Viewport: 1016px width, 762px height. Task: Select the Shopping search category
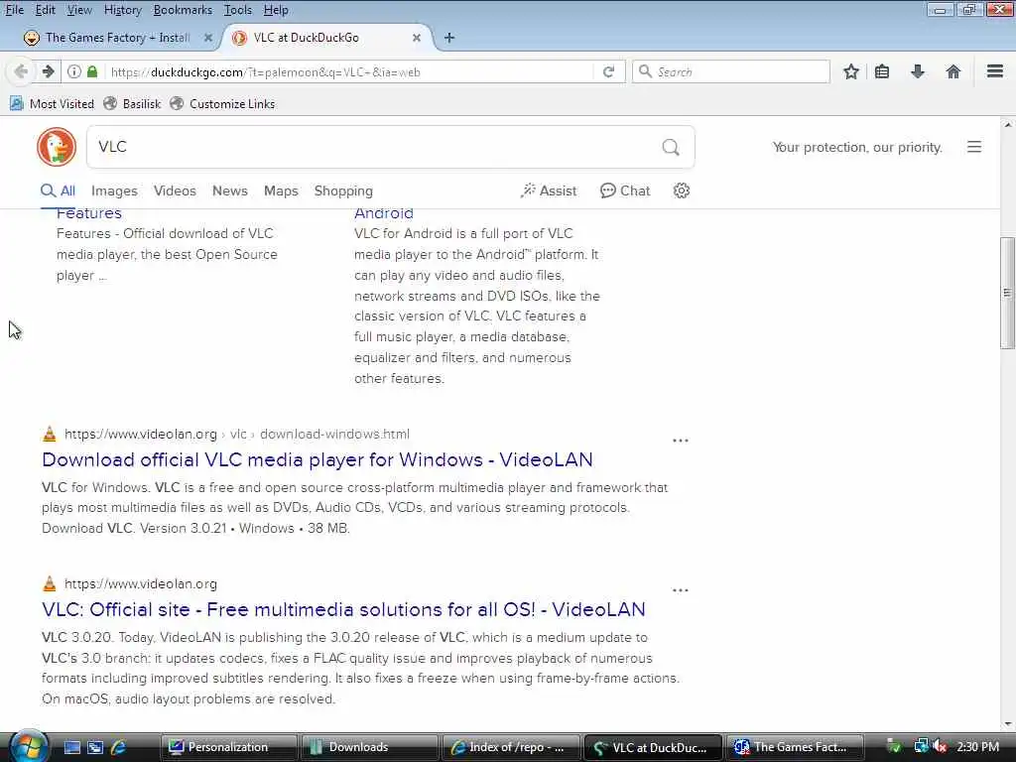343,190
